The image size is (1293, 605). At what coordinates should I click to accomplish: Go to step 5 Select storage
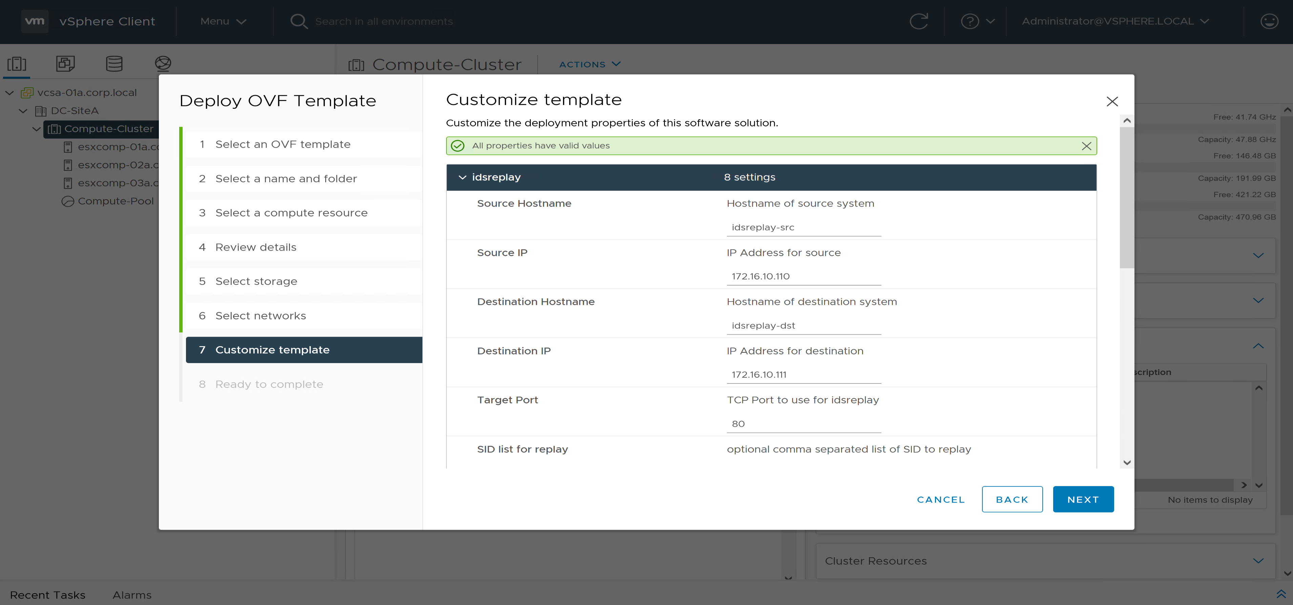304,281
